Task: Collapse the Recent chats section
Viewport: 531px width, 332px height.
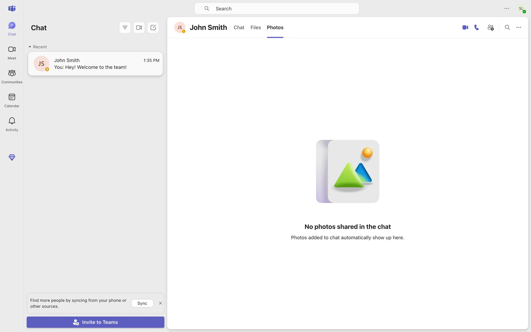Action: tap(30, 47)
